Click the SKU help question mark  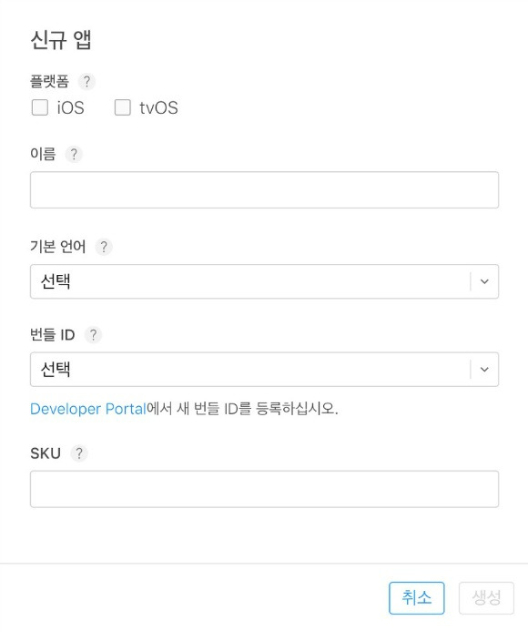(x=79, y=453)
